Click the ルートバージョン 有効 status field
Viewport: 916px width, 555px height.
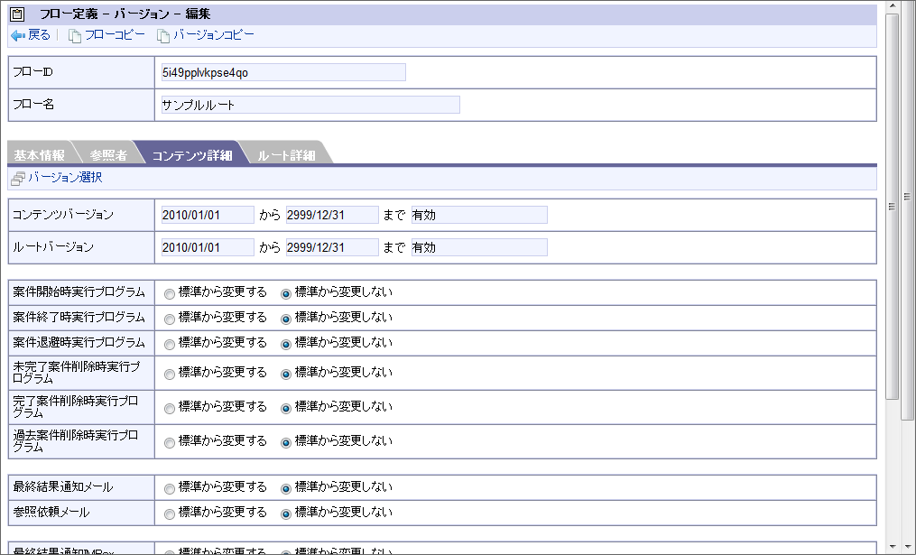pos(479,247)
